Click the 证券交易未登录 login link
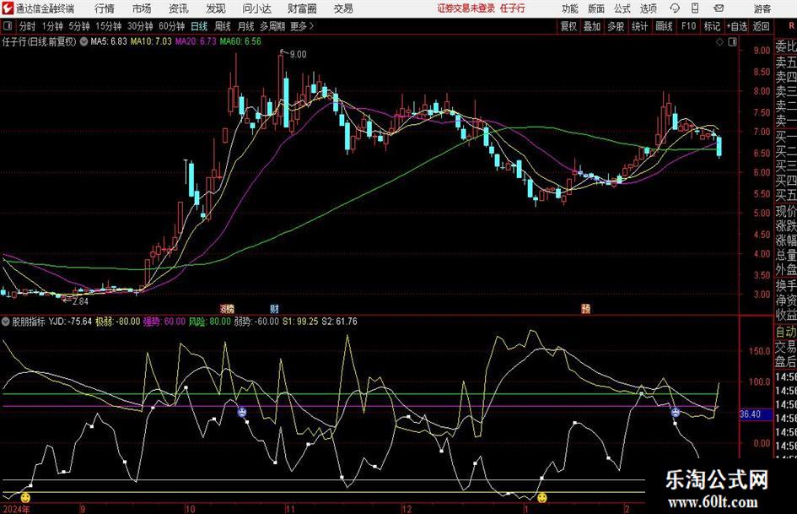 click(x=466, y=8)
